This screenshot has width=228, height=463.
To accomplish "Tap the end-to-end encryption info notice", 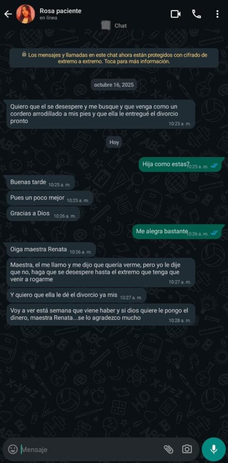I will 114,58.
